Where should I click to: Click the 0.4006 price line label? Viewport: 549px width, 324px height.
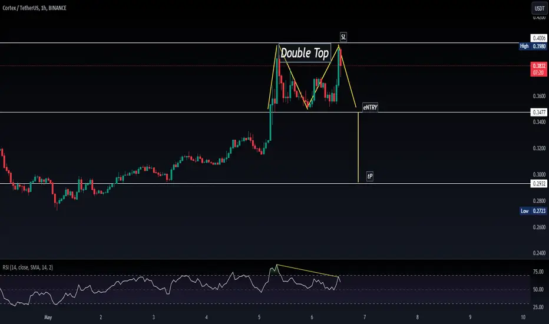538,38
